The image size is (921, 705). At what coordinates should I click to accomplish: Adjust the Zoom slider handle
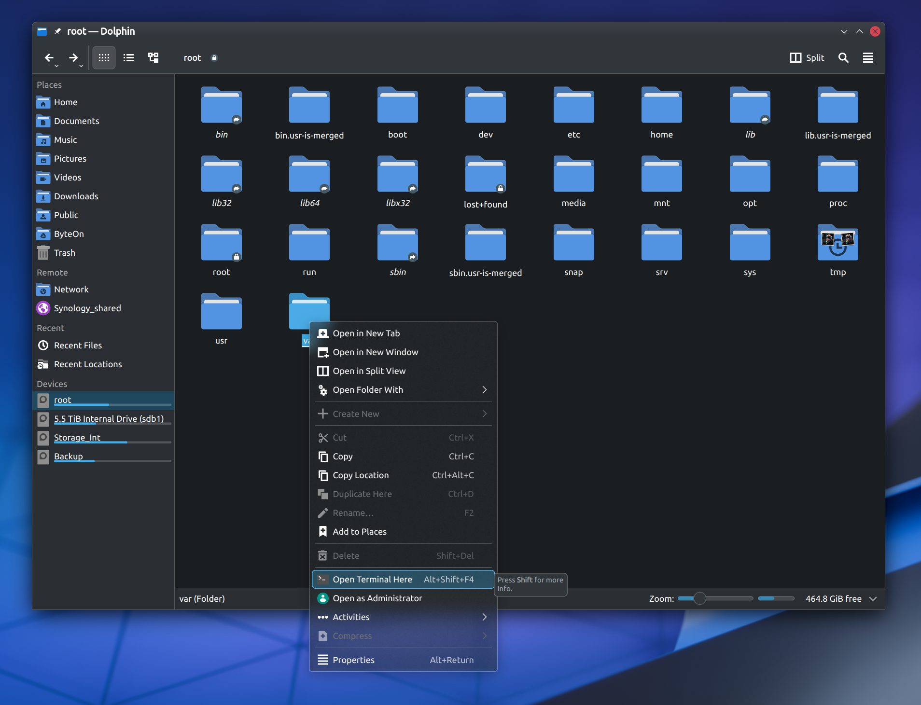pyautogui.click(x=699, y=599)
